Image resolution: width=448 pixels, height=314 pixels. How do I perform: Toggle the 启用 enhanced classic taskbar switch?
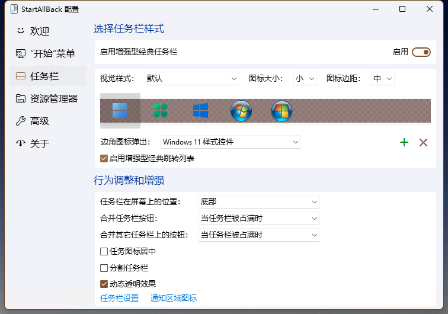[x=421, y=52]
